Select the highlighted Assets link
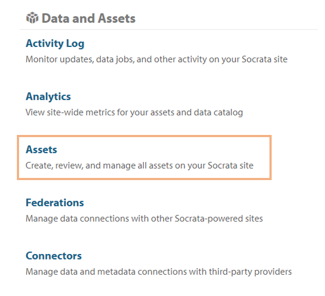Image resolution: width=325 pixels, height=296 pixels. point(41,150)
